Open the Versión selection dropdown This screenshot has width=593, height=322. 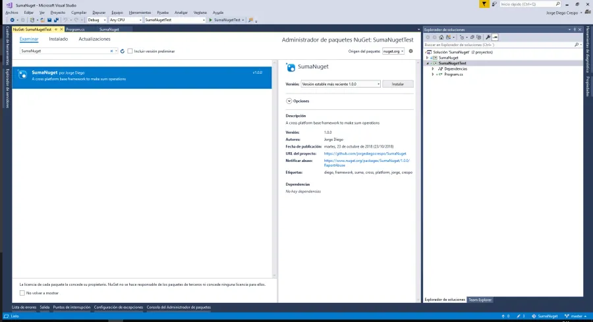(341, 84)
